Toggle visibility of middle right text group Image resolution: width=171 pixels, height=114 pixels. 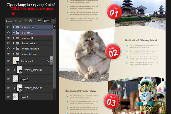[8, 48]
